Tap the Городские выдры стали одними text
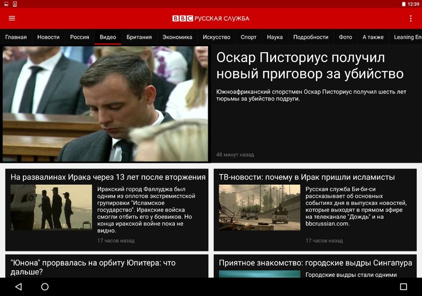Viewport: 422px width, 296px height. coord(351,274)
